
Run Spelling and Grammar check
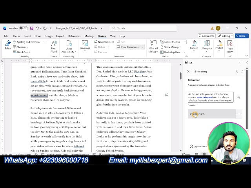[x=27, y=42]
